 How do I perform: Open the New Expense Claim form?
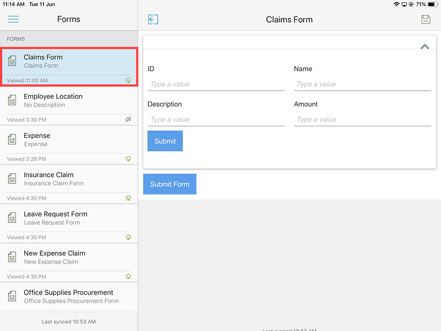coord(69,263)
